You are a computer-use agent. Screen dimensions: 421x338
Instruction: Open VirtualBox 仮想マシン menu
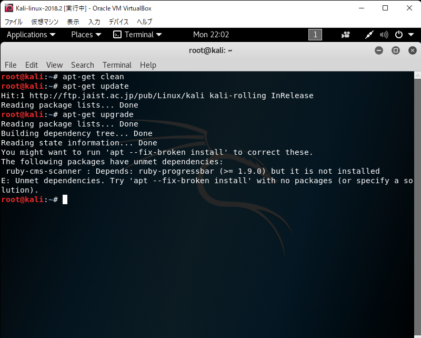tap(45, 22)
